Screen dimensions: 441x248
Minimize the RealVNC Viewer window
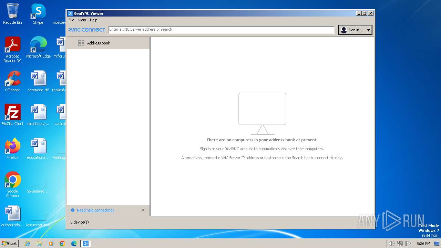point(359,13)
